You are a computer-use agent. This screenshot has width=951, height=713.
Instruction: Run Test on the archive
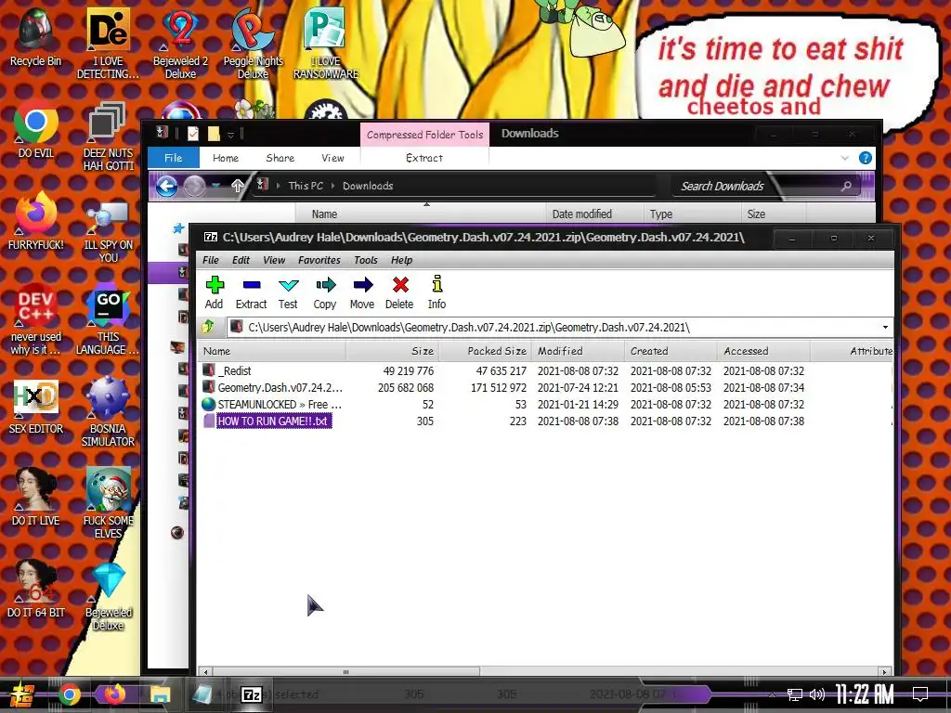(288, 292)
